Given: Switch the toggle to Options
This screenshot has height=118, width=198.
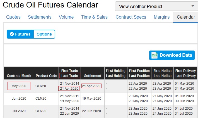Looking at the screenshot, I should coord(44,34).
